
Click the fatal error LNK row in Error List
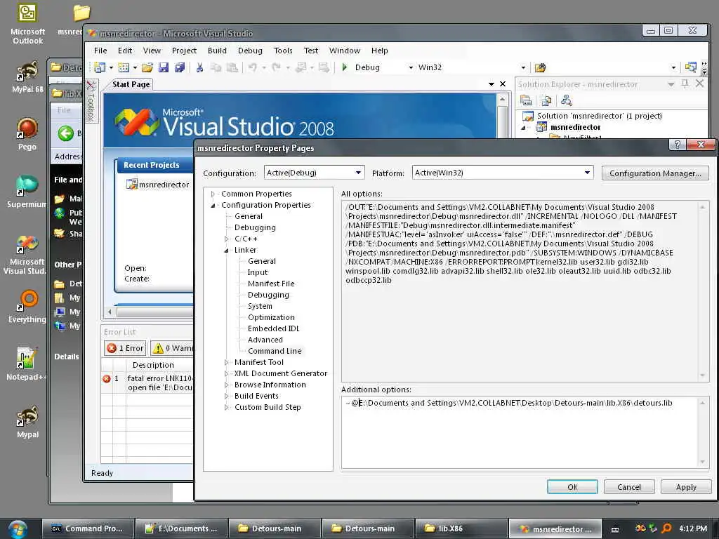pos(147,382)
